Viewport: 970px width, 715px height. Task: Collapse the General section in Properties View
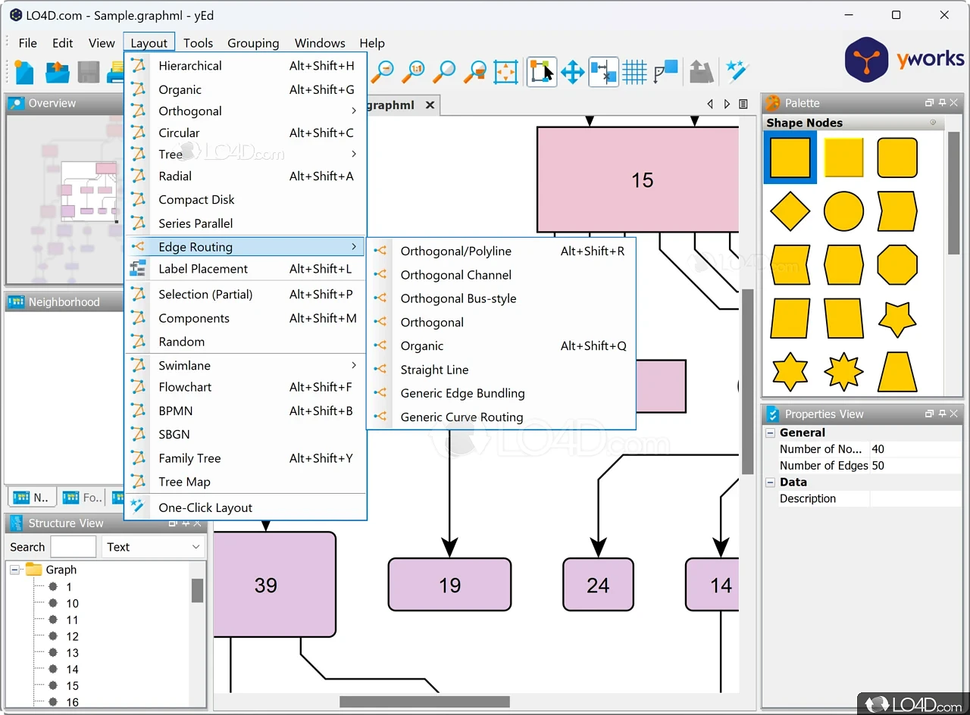pos(771,433)
